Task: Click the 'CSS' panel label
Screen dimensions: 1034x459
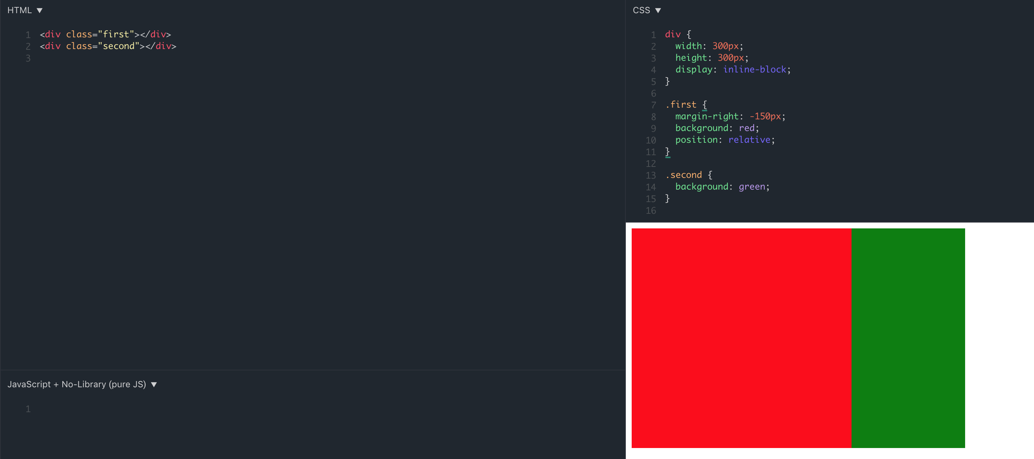Action: (x=641, y=10)
